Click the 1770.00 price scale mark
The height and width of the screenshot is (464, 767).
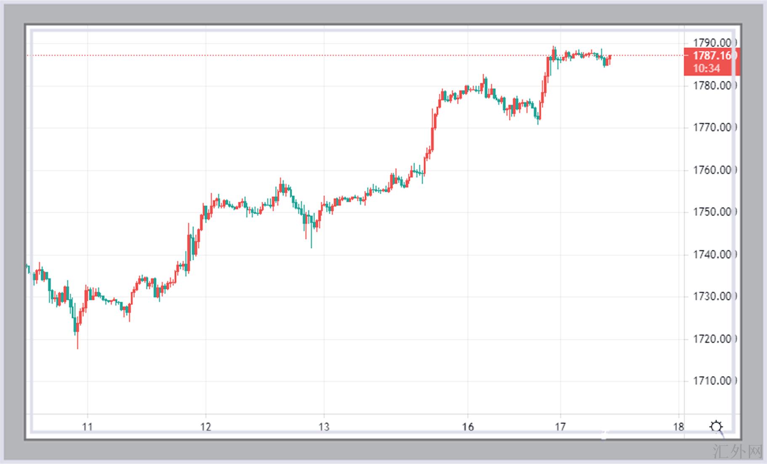pyautogui.click(x=713, y=127)
